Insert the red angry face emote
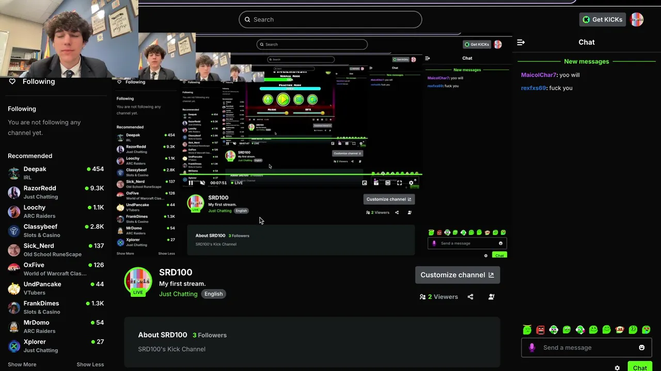Screen dimensions: 661x371 (x=540, y=330)
